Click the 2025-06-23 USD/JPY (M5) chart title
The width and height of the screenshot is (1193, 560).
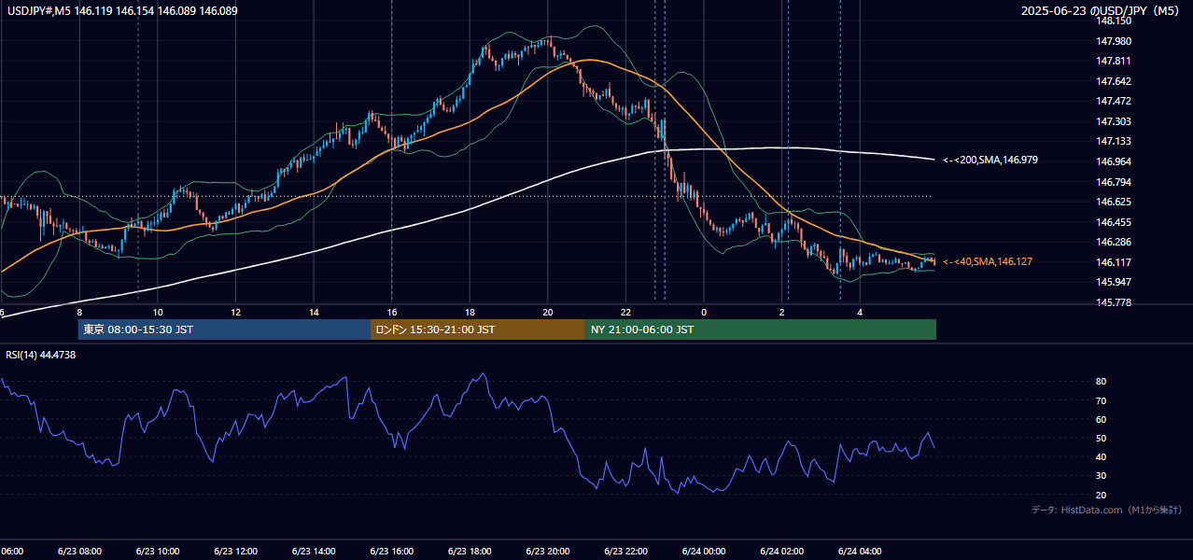point(1100,11)
